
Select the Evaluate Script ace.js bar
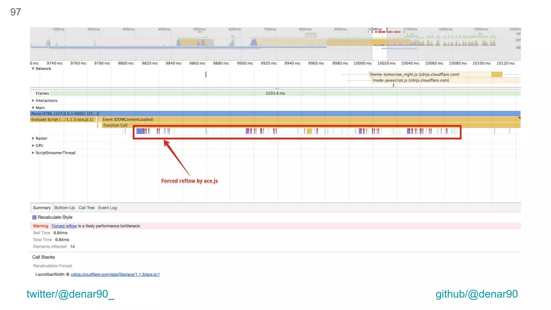(x=62, y=119)
